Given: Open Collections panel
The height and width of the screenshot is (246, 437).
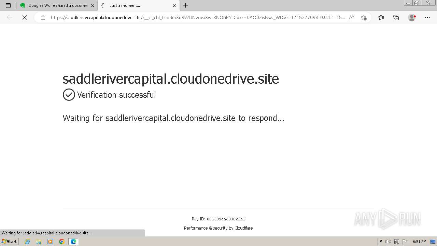Looking at the screenshot, I should click(x=396, y=17).
